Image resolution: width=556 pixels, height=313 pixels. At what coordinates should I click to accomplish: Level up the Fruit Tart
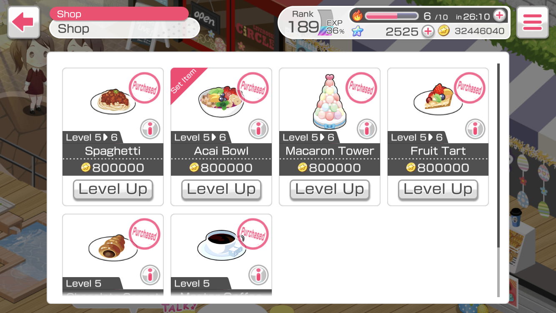[438, 190]
